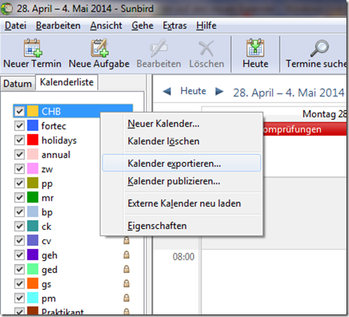Select the fortec calendar name
Image resolution: width=349 pixels, height=317 pixels.
[54, 126]
